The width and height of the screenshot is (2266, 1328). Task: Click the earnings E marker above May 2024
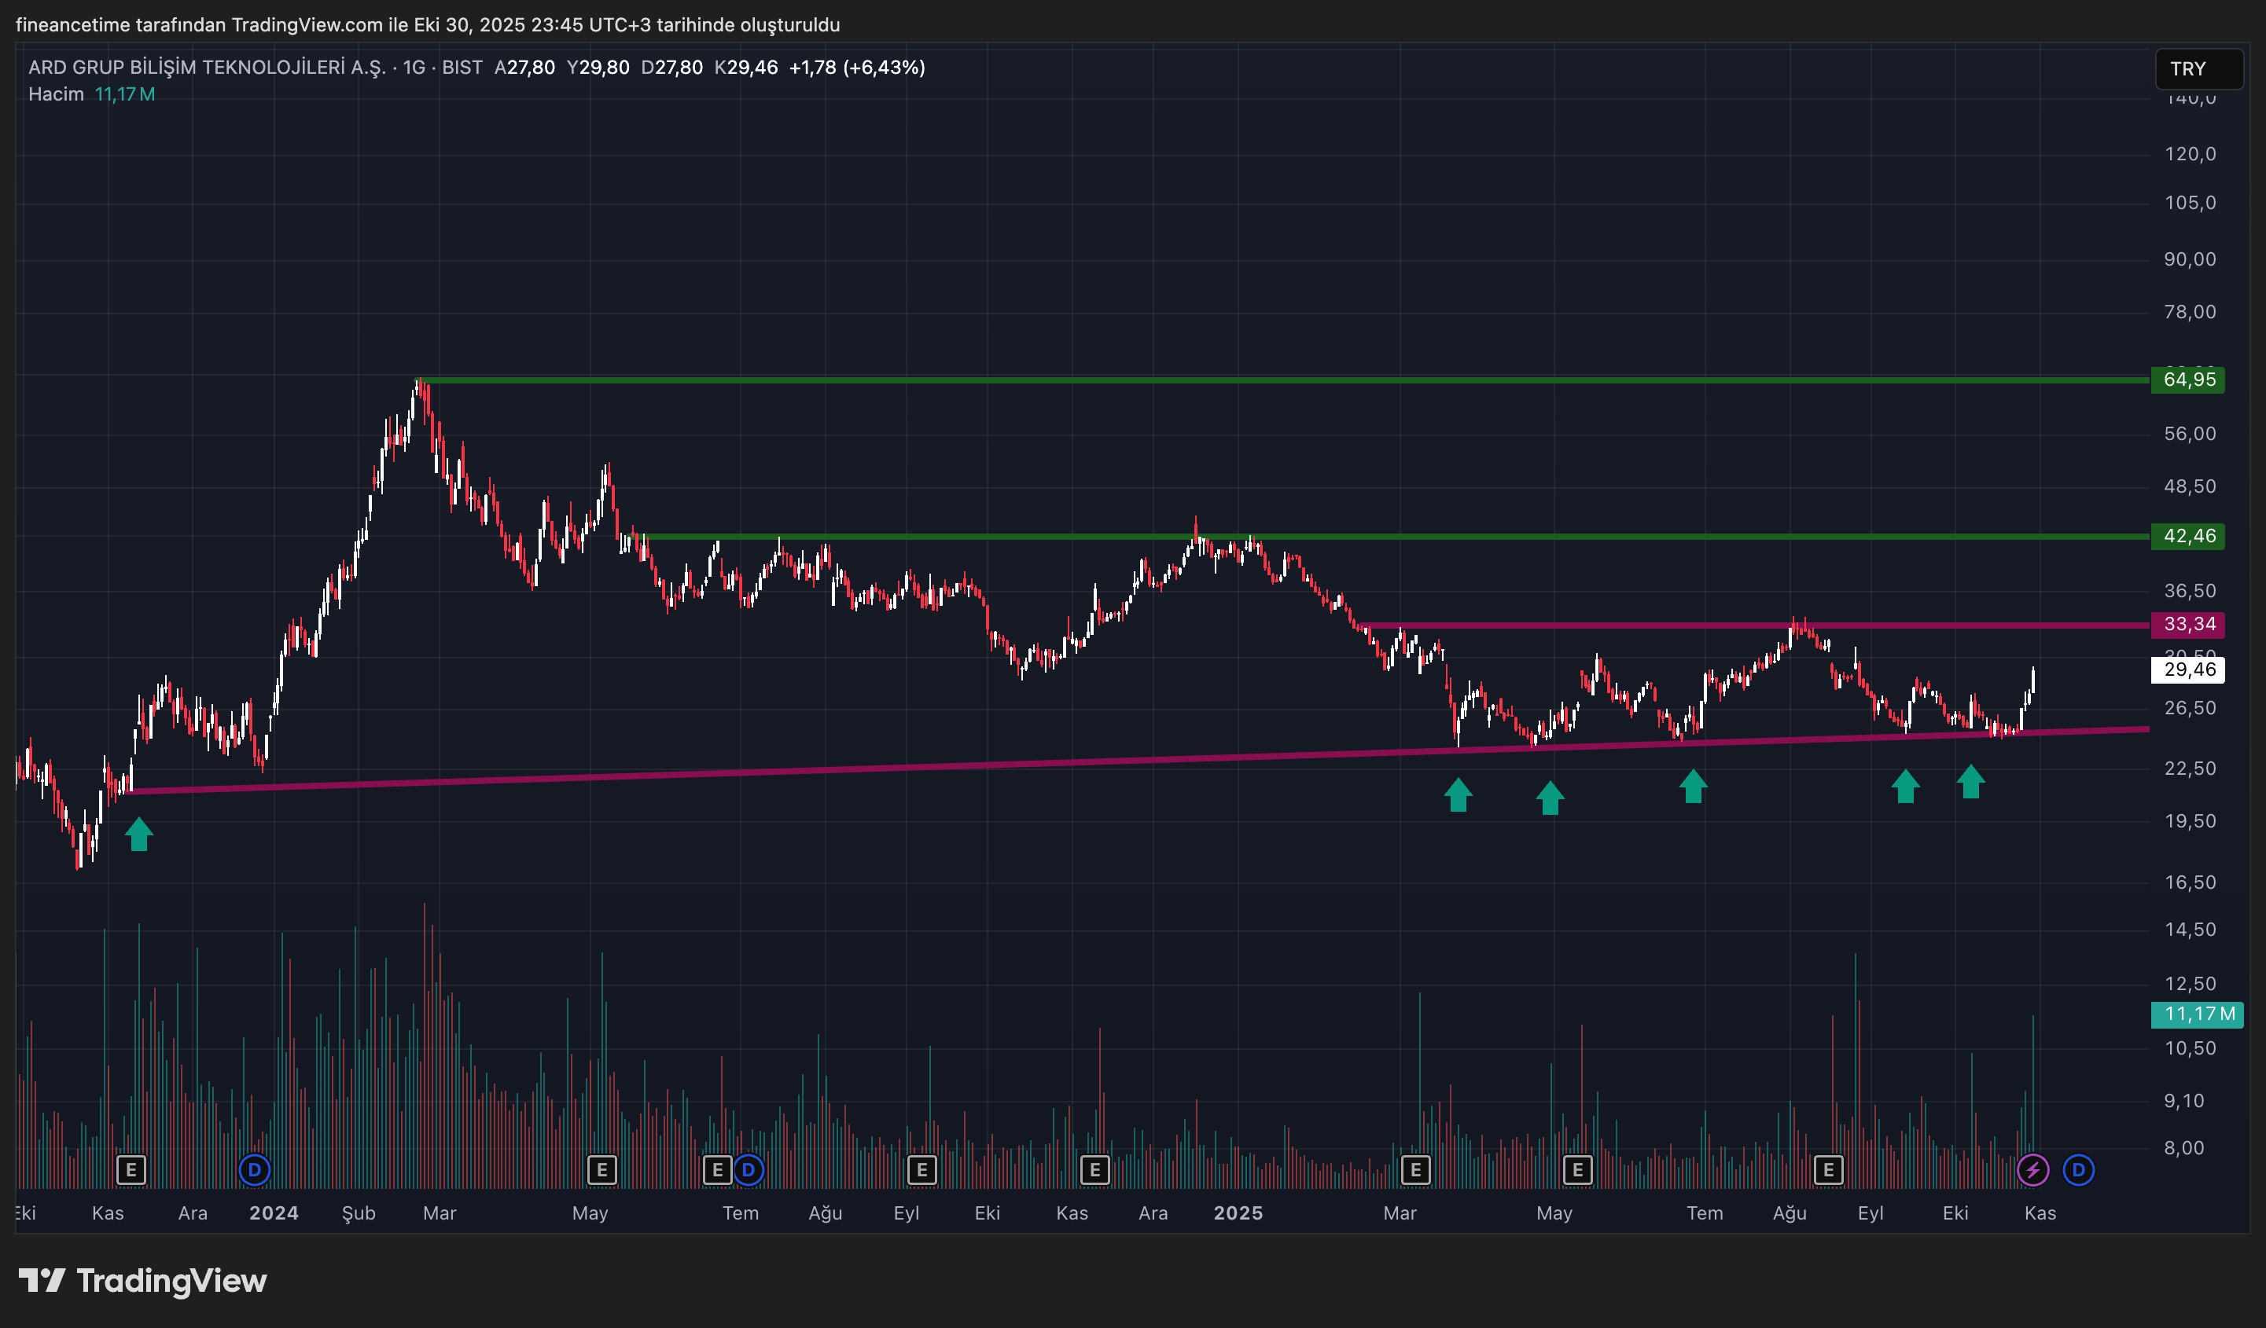coord(601,1170)
